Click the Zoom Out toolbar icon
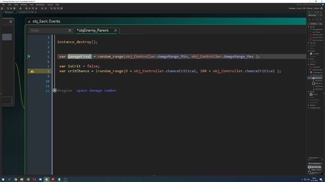The height and width of the screenshot is (182, 325). [51, 9]
